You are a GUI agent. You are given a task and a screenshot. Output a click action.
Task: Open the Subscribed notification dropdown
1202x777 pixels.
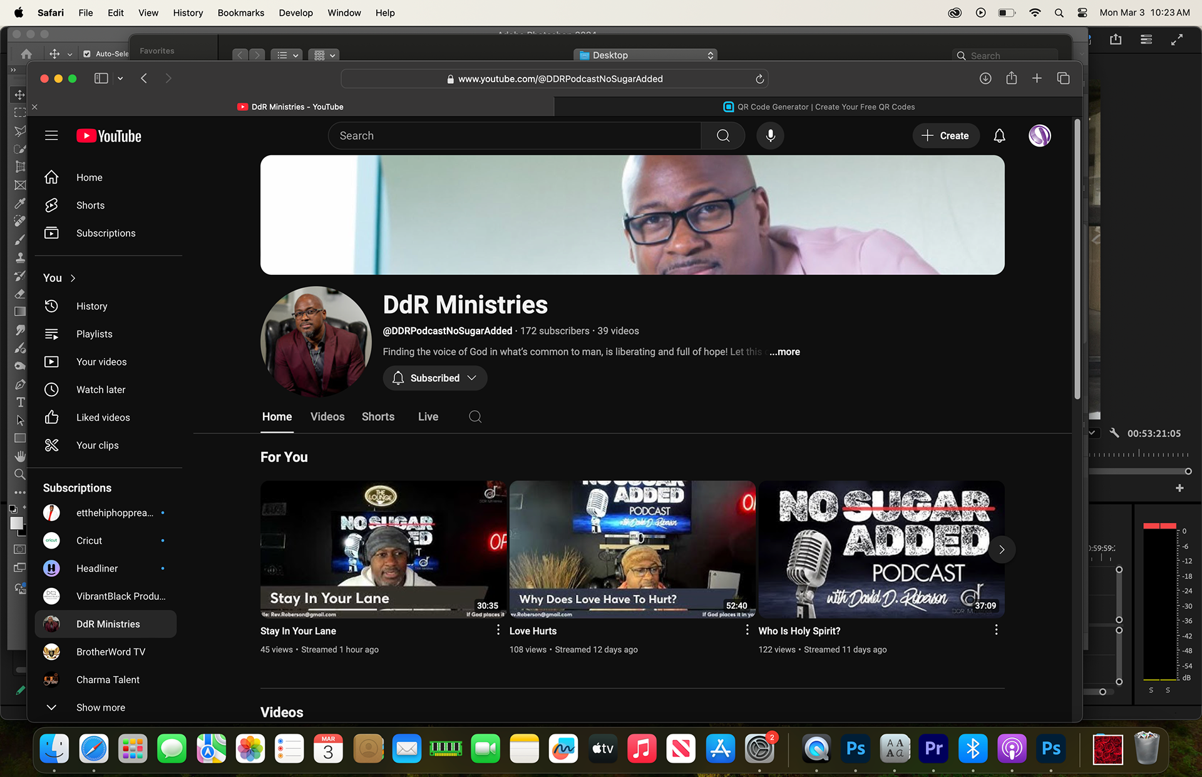(435, 378)
